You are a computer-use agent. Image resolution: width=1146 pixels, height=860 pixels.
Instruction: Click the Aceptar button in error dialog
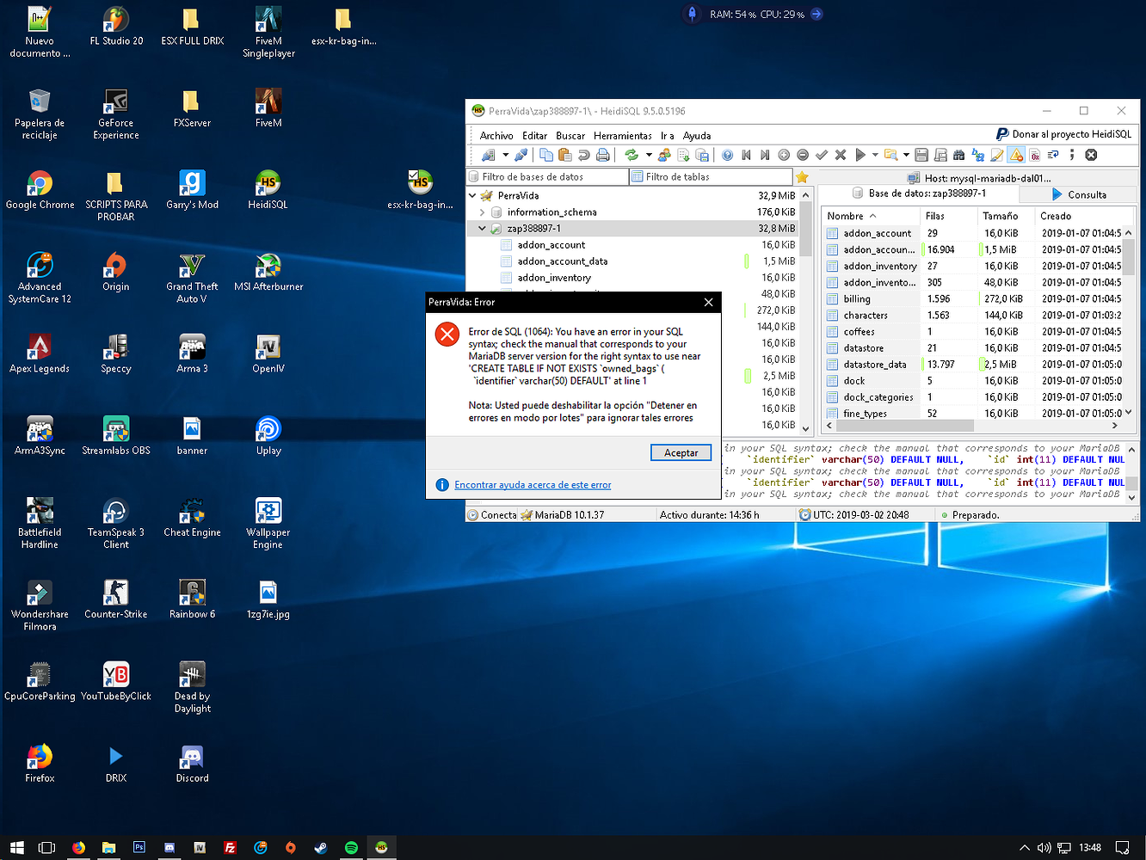point(681,452)
